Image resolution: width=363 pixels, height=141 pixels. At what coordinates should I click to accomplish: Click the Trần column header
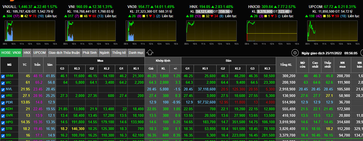point(37,65)
